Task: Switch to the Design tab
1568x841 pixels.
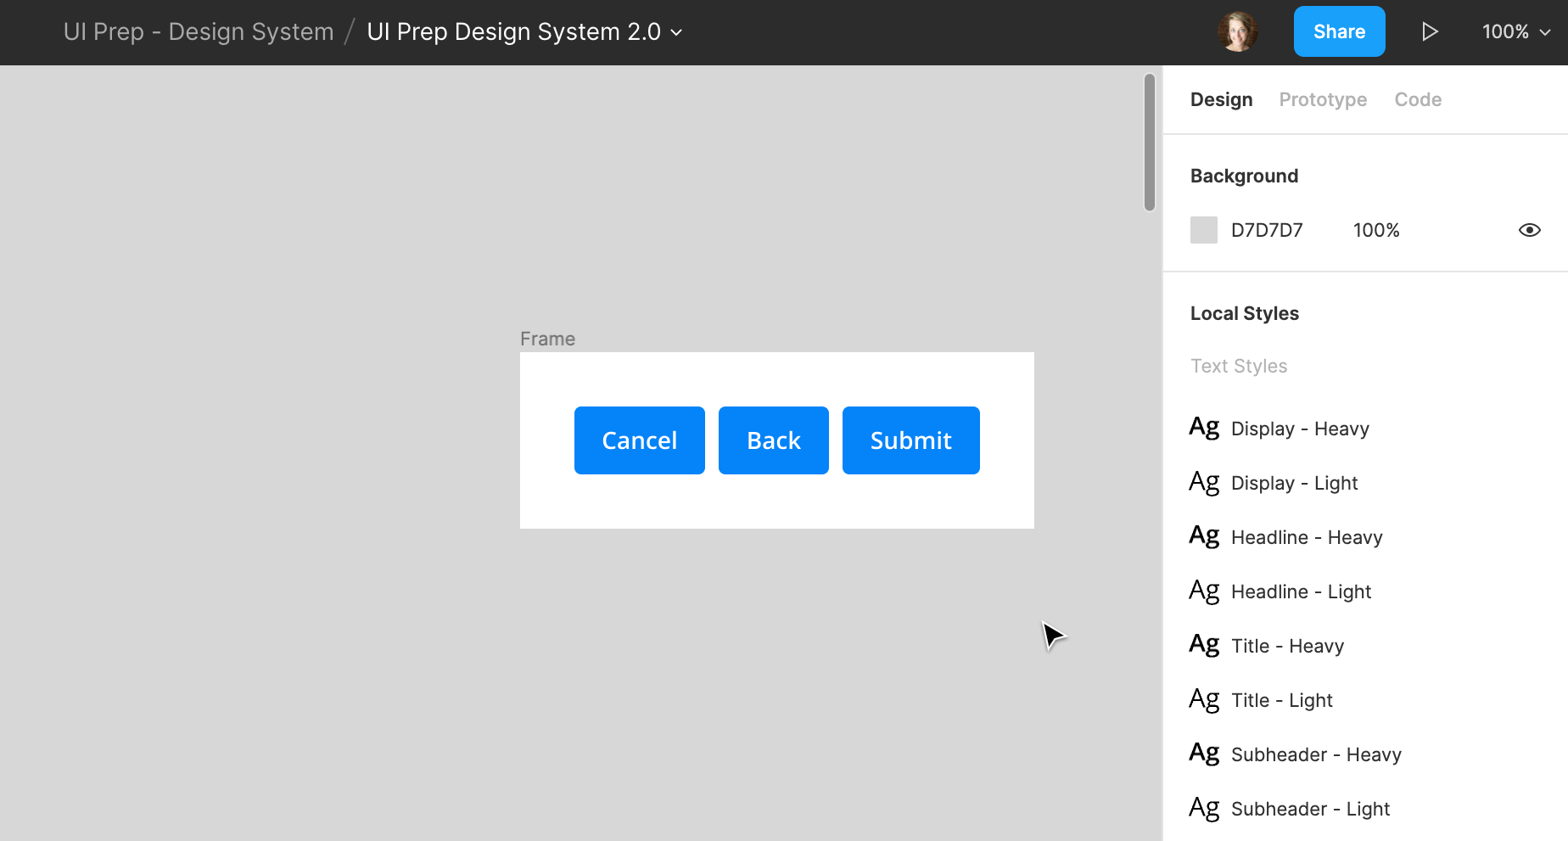Action: click(1221, 99)
